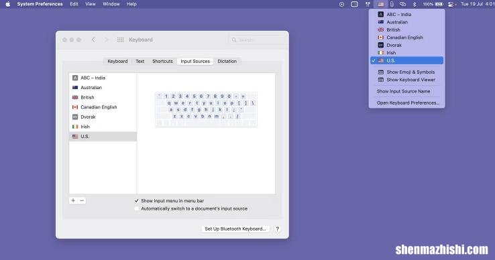Click Set Up Bluetooth Keyboard… button
The width and height of the screenshot is (495, 260).
[235, 229]
